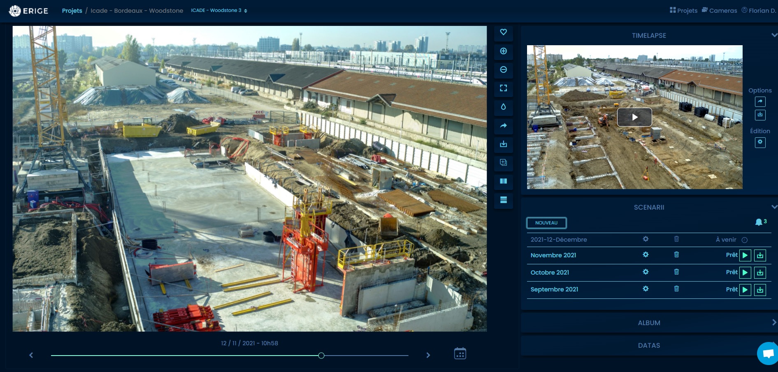Download the current camera image
778x372 pixels.
(503, 144)
